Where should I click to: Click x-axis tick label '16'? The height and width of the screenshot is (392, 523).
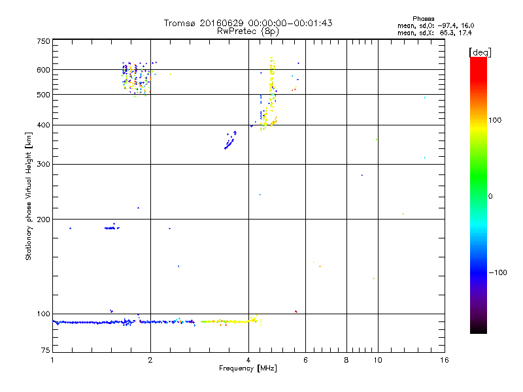445,360
